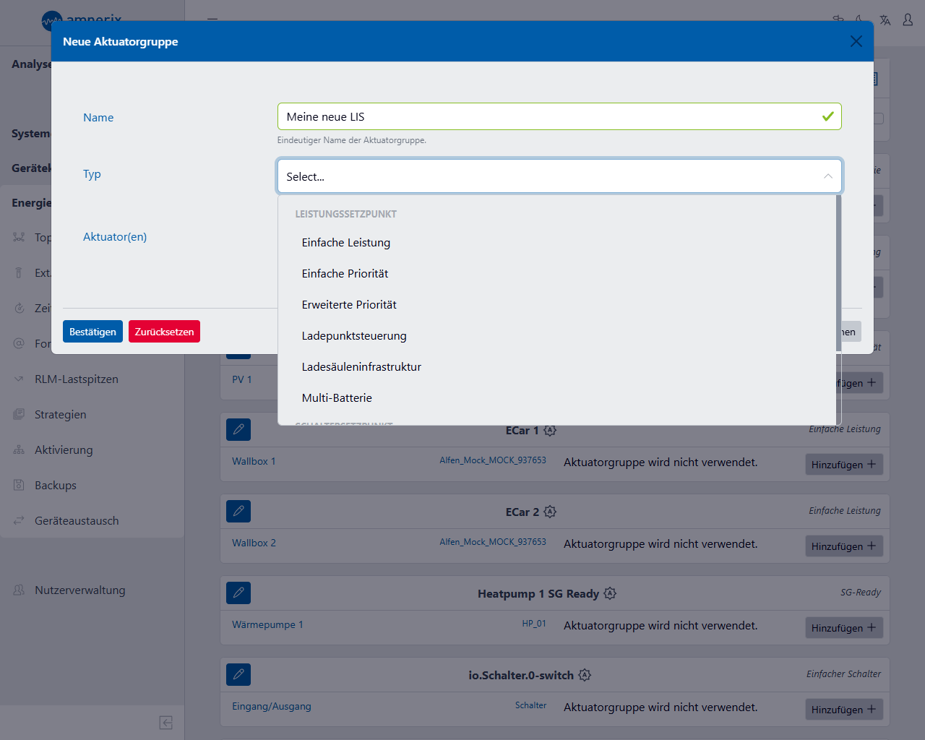
Task: Edit the io.Schalter.0-switch actuator group
Action: [238, 675]
